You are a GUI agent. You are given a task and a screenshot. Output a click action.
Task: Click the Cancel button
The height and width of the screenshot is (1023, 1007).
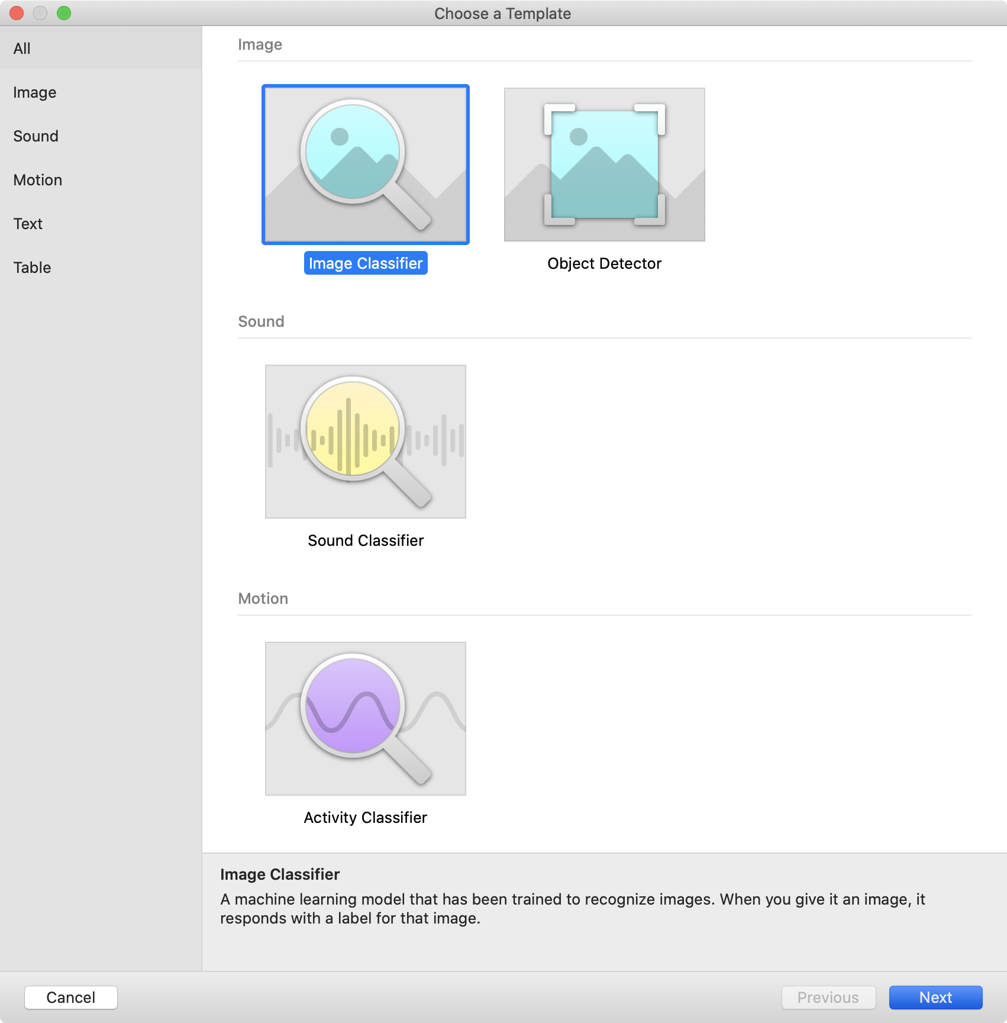tap(71, 998)
